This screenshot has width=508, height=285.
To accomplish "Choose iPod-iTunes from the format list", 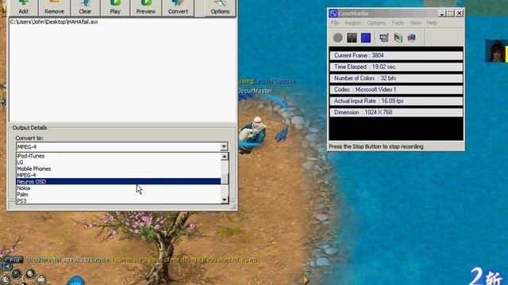I will click(x=118, y=156).
